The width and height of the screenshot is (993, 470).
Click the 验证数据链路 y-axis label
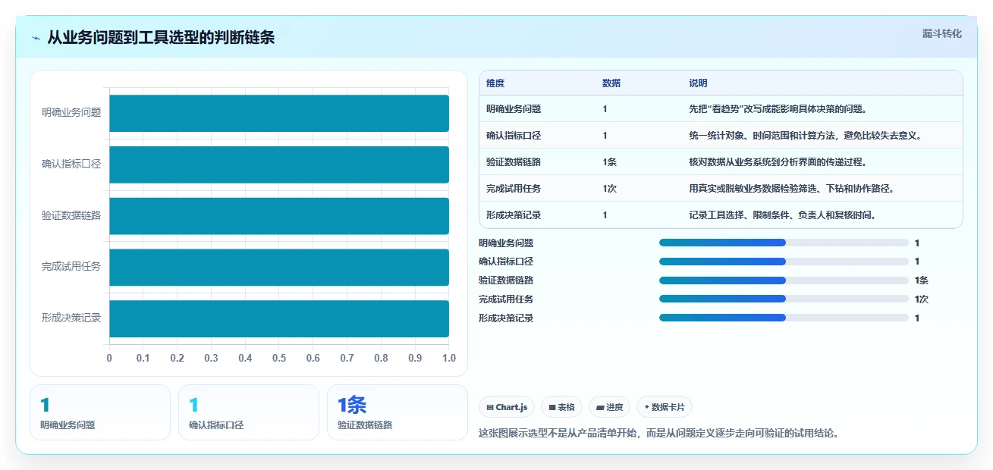pos(71,216)
